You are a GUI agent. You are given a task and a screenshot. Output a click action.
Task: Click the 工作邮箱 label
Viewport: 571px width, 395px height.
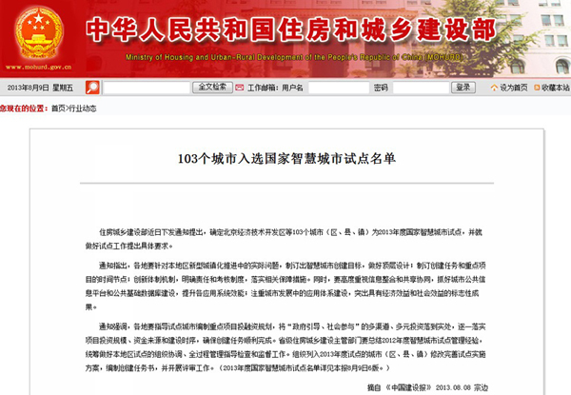pyautogui.click(x=263, y=88)
